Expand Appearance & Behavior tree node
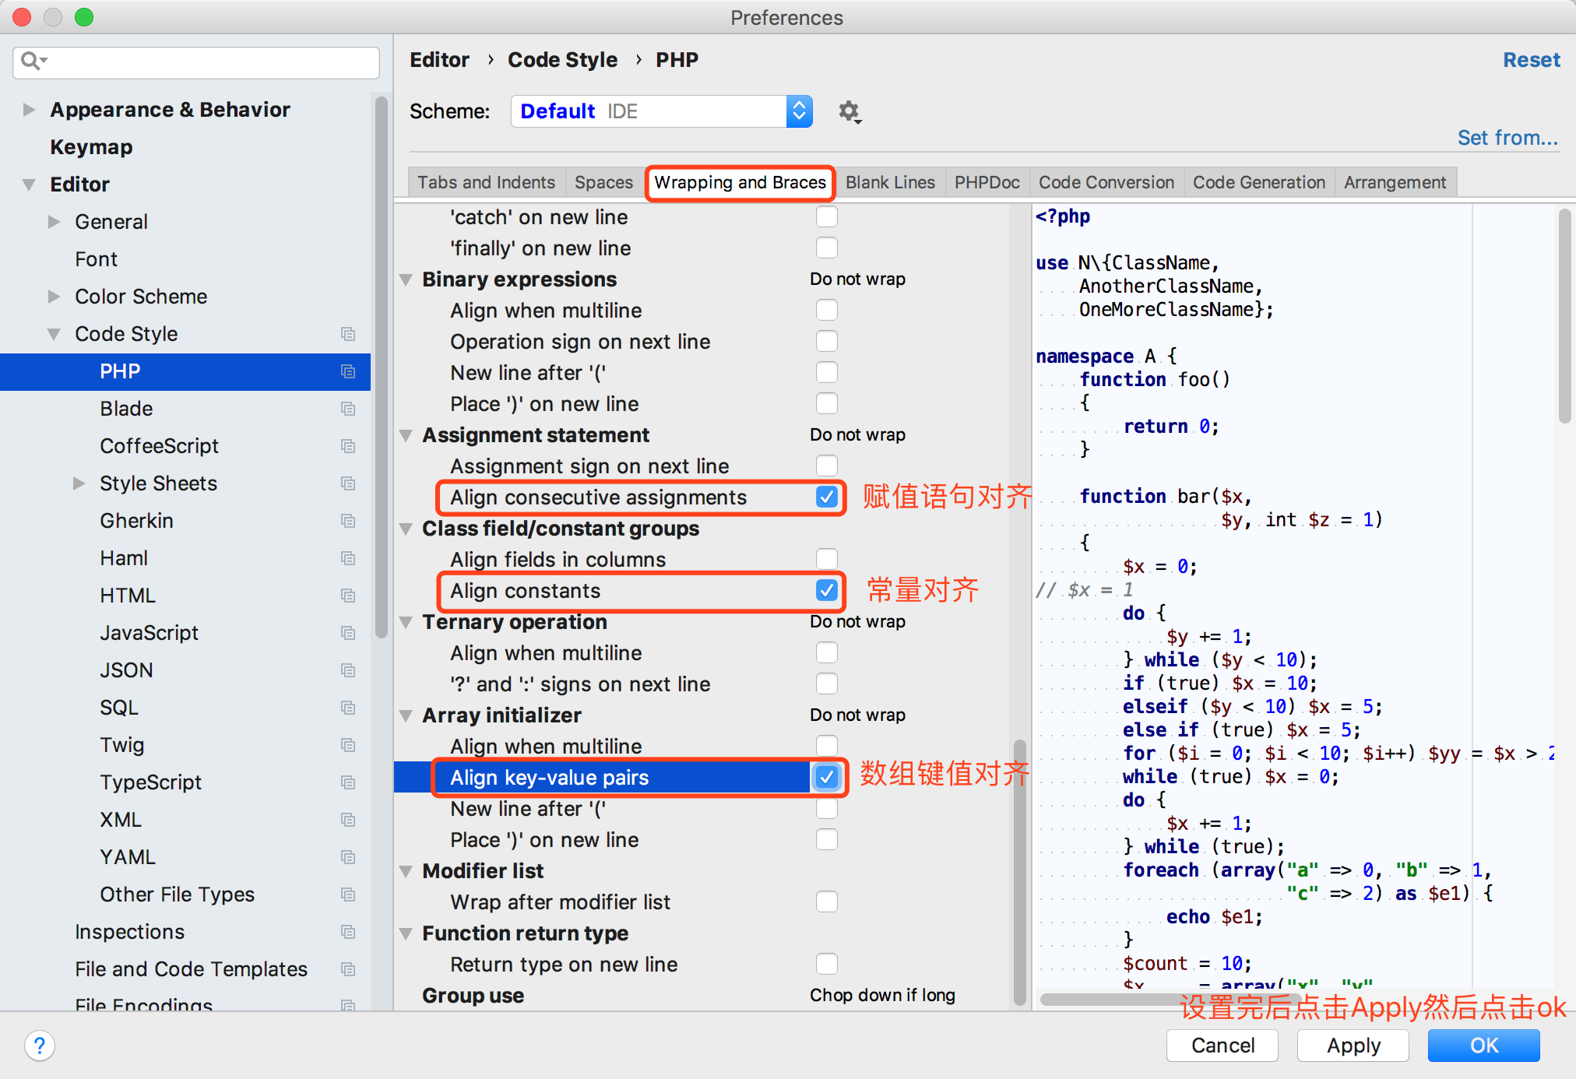Screen dimensions: 1576x1079 [x=29, y=110]
